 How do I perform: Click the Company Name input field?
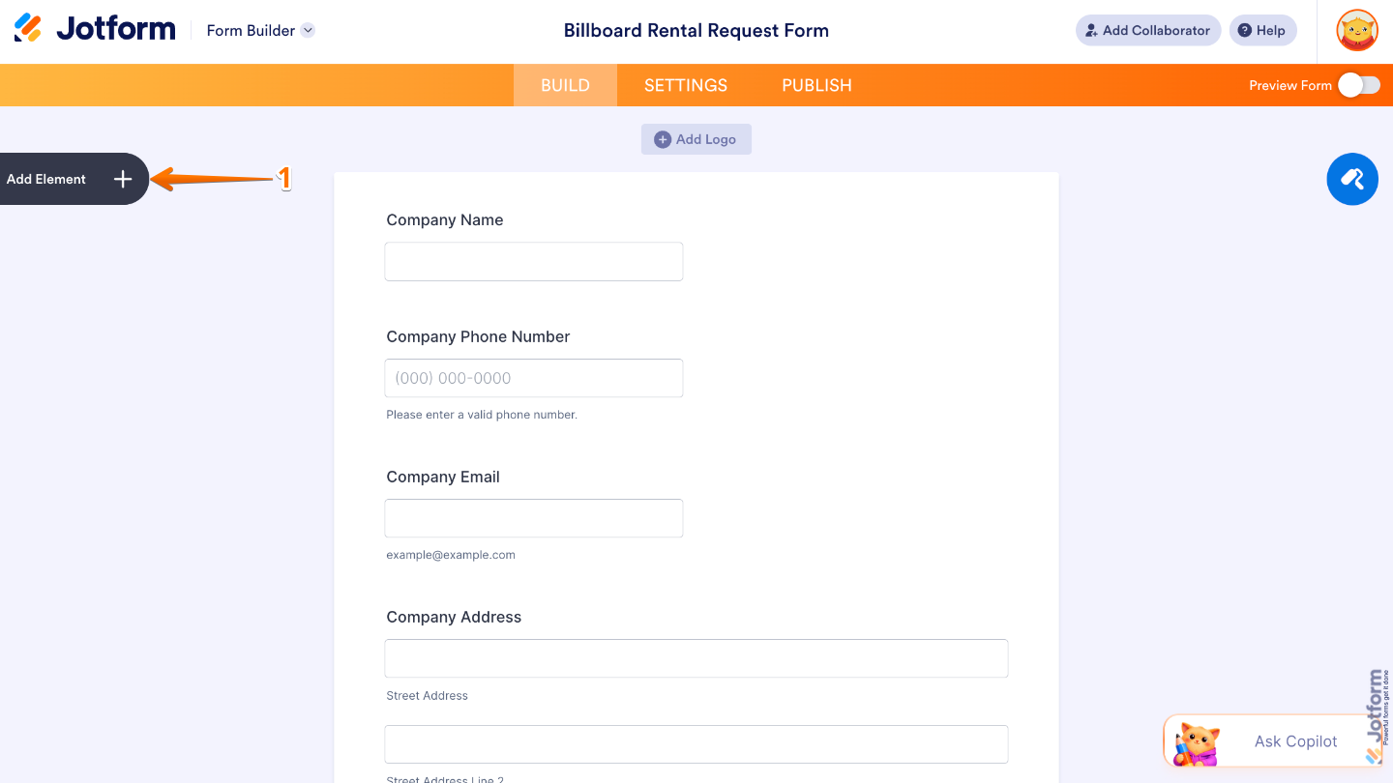533,261
